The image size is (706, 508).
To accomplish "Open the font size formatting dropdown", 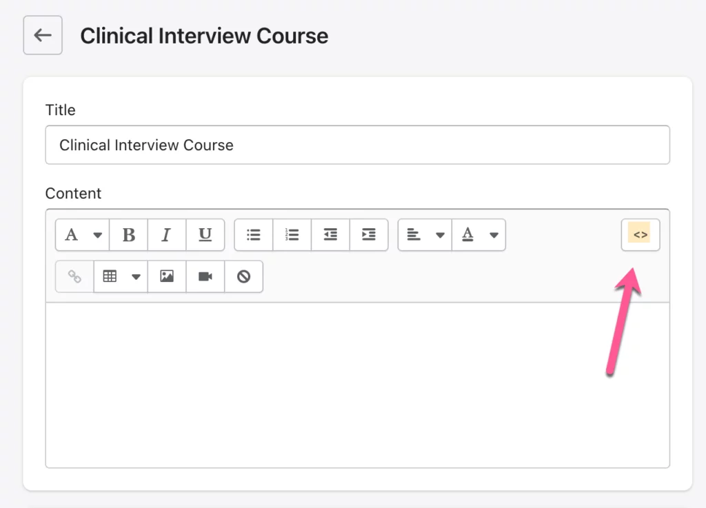I will [83, 234].
